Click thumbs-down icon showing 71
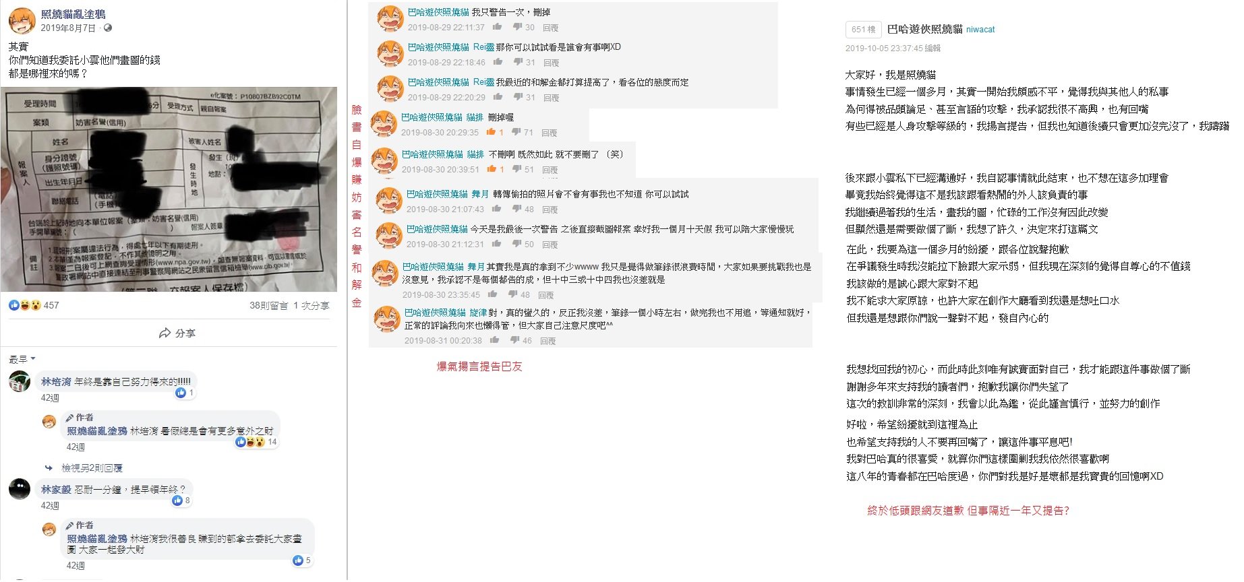The image size is (1244, 582). coord(516,132)
